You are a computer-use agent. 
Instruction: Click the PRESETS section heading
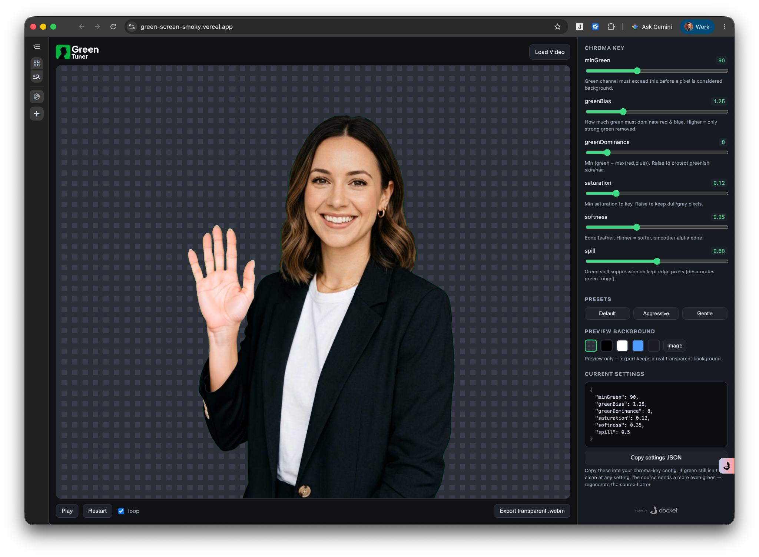click(x=598, y=299)
